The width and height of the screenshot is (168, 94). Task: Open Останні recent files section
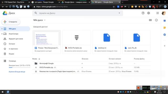point(12,44)
